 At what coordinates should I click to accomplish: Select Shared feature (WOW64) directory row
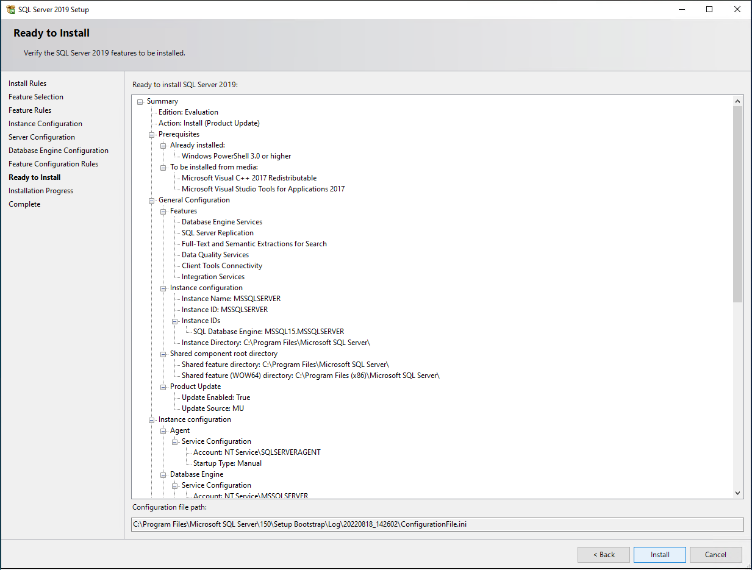310,376
